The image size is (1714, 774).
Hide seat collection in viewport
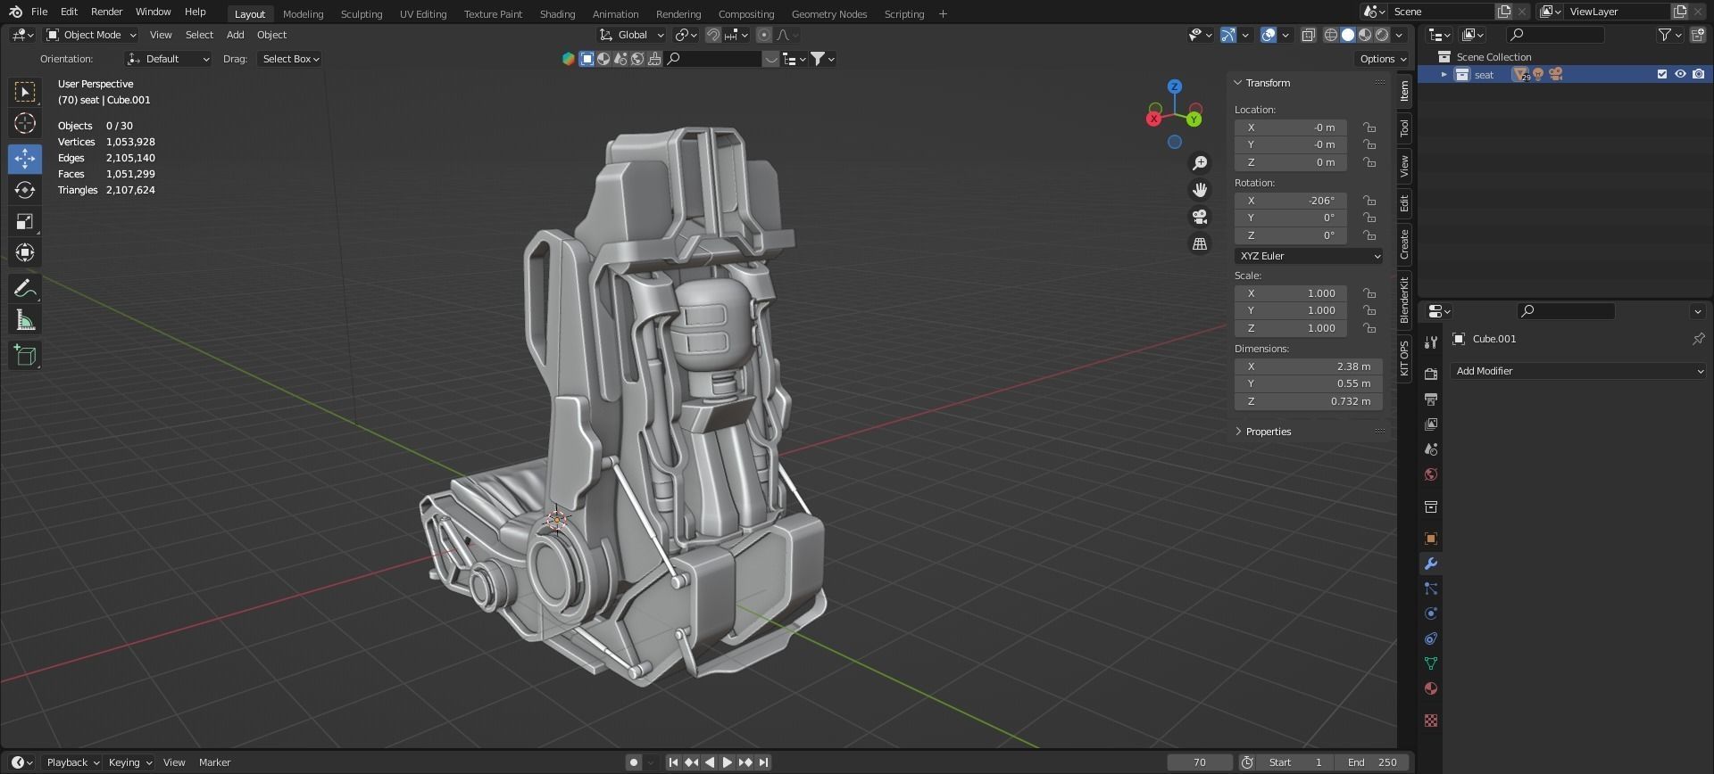[x=1680, y=74]
